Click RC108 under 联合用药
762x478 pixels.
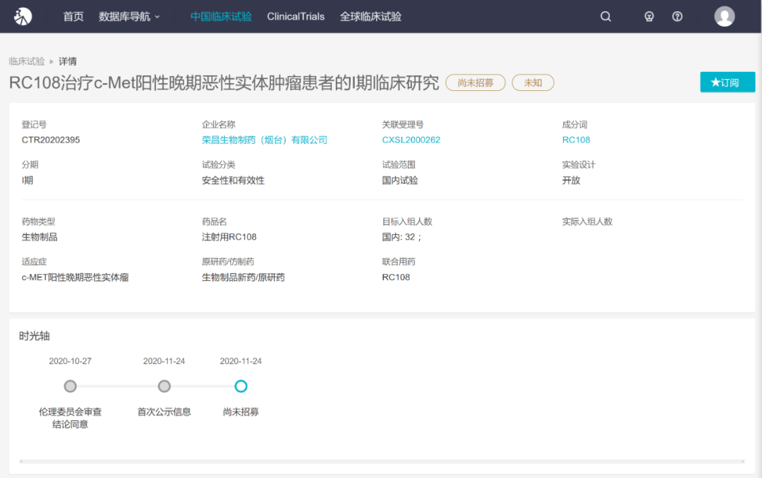[x=396, y=277]
